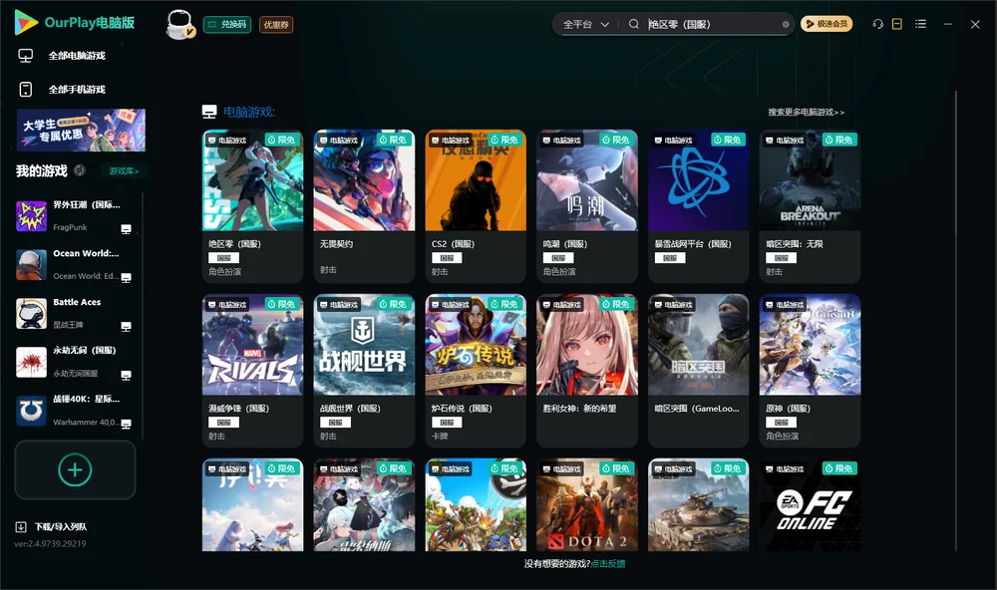Clear the search box text
This screenshot has height=590, width=997.
pyautogui.click(x=786, y=25)
